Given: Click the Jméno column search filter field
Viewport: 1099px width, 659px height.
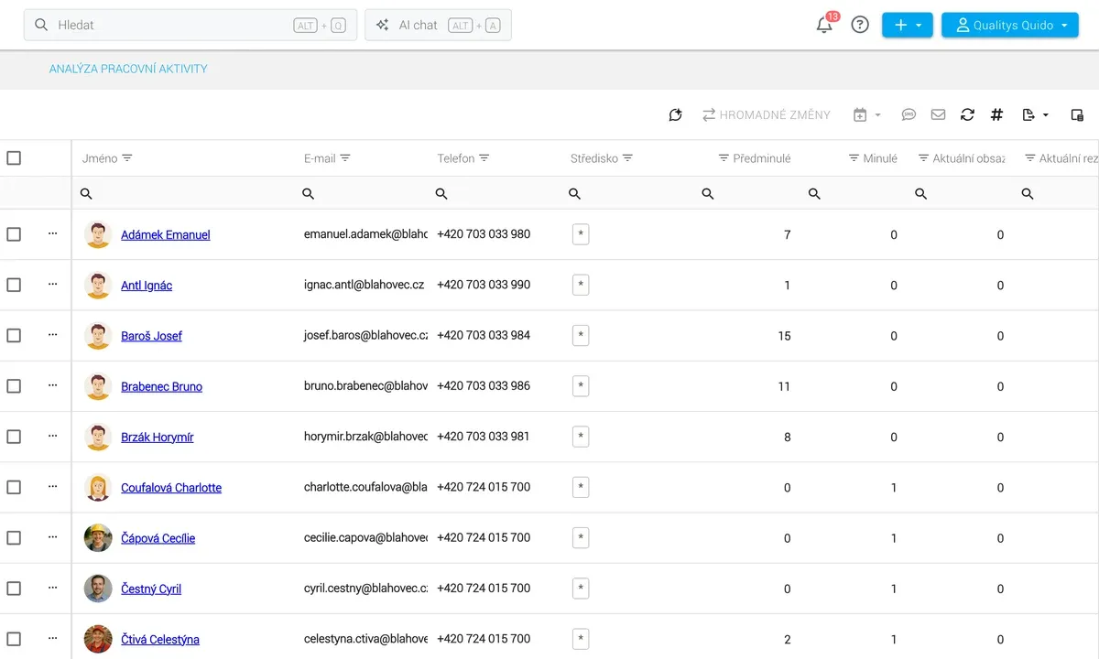Looking at the screenshot, I should [x=183, y=194].
